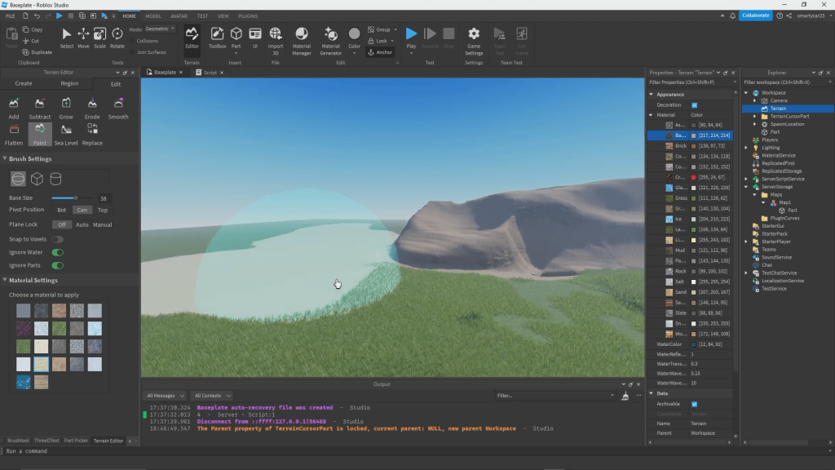Toggle Snap to Voxels switch
Viewport: 835px width, 470px height.
(x=58, y=239)
